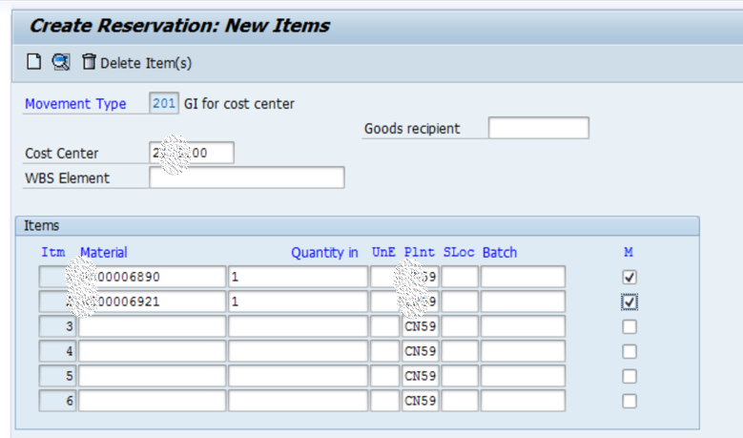The height and width of the screenshot is (438, 743).
Task: Click the Goods recipient input field
Action: click(x=539, y=128)
